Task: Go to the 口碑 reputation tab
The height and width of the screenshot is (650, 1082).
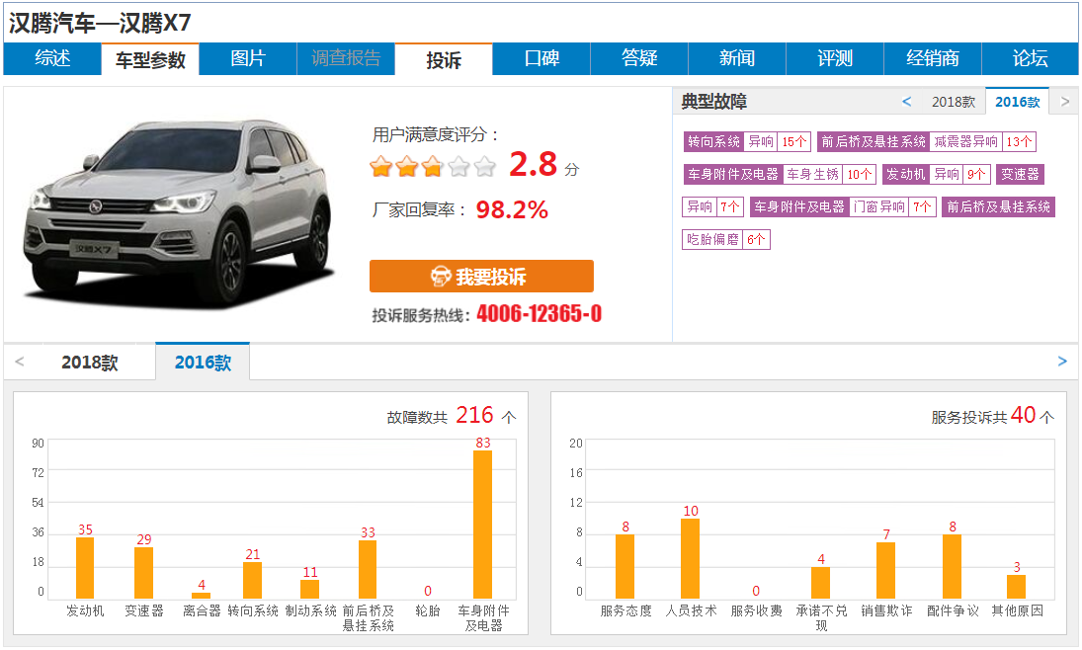Action: tap(541, 58)
